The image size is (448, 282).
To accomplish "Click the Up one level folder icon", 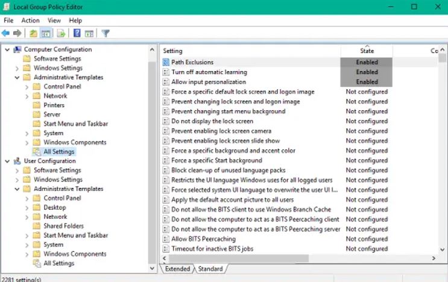I will click(33, 33).
